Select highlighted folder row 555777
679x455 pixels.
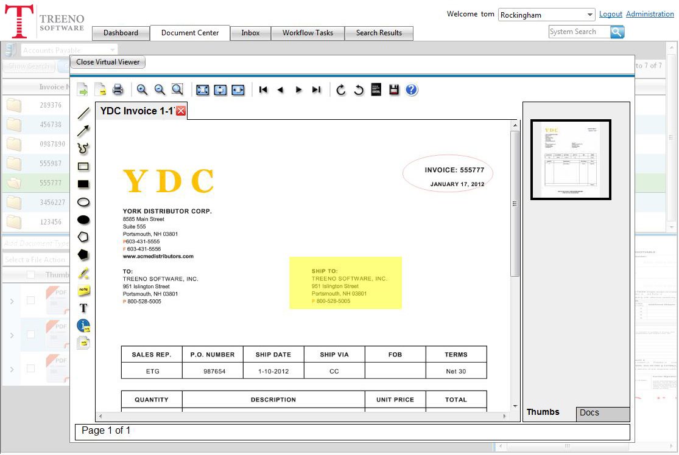click(37, 183)
